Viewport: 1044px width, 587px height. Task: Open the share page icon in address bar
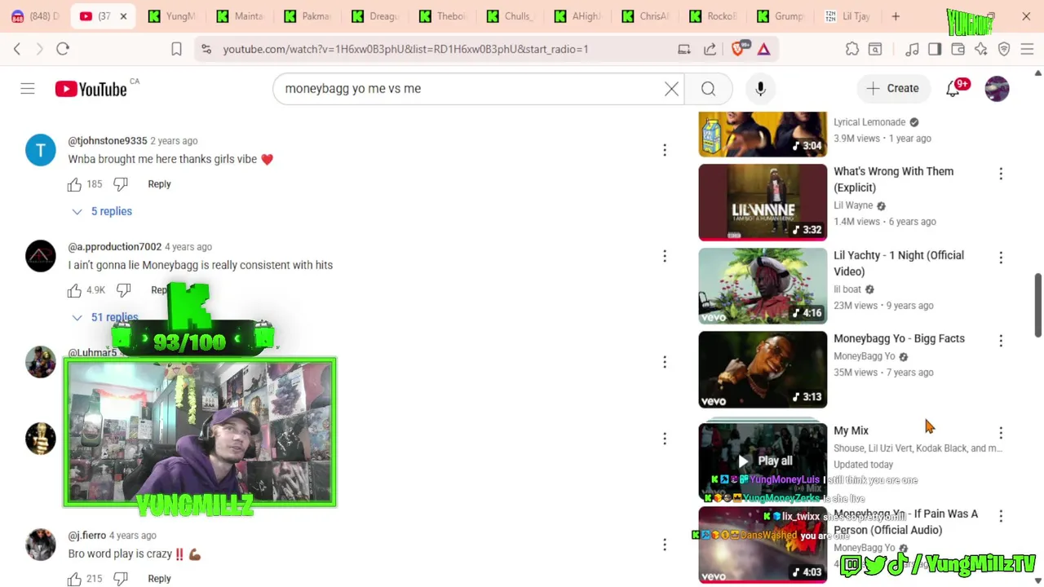(x=710, y=49)
